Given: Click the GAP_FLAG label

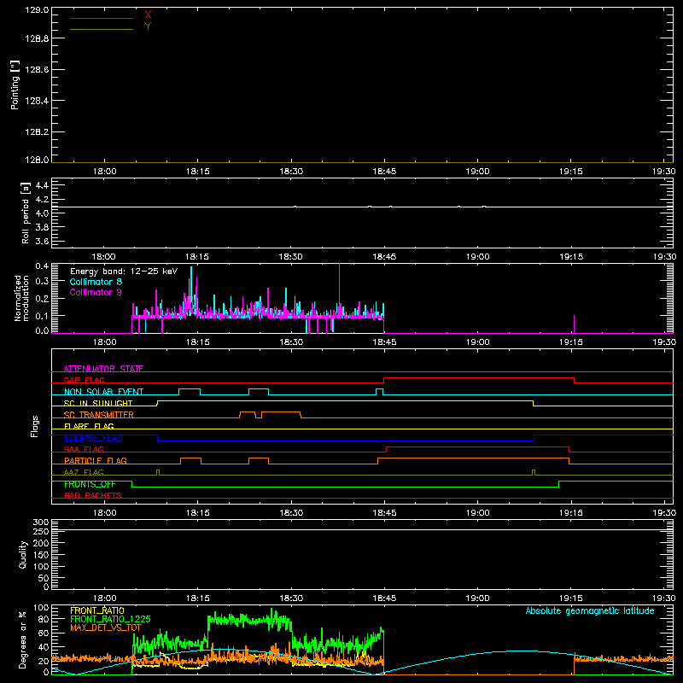Looking at the screenshot, I should click(84, 380).
